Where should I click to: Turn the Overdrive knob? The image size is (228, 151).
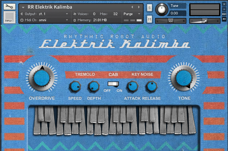[42, 78]
